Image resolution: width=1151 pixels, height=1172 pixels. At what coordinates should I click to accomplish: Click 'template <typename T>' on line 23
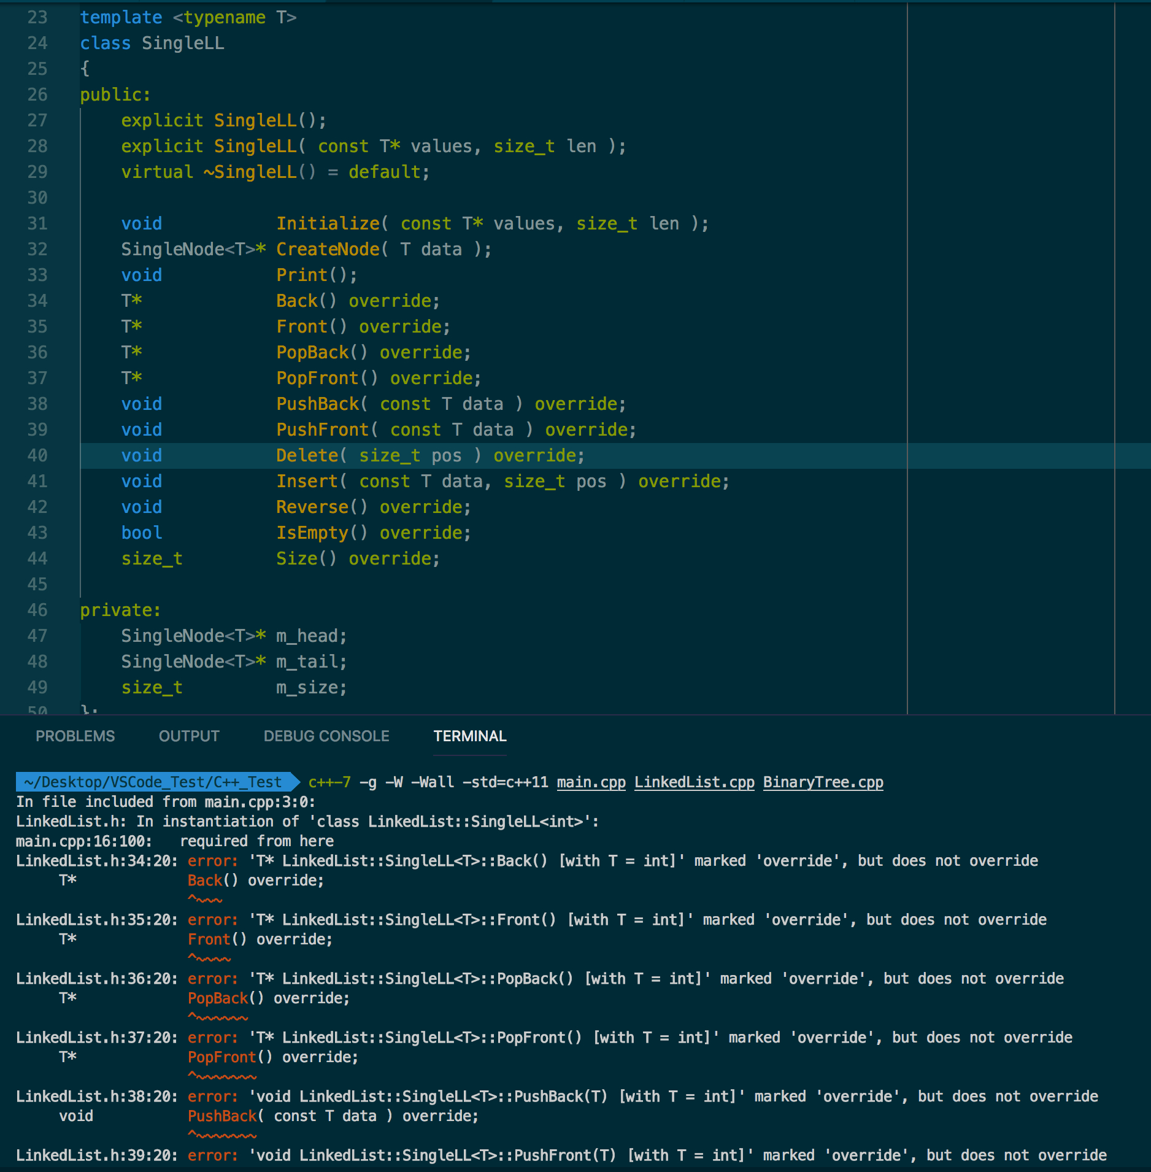[x=188, y=17]
